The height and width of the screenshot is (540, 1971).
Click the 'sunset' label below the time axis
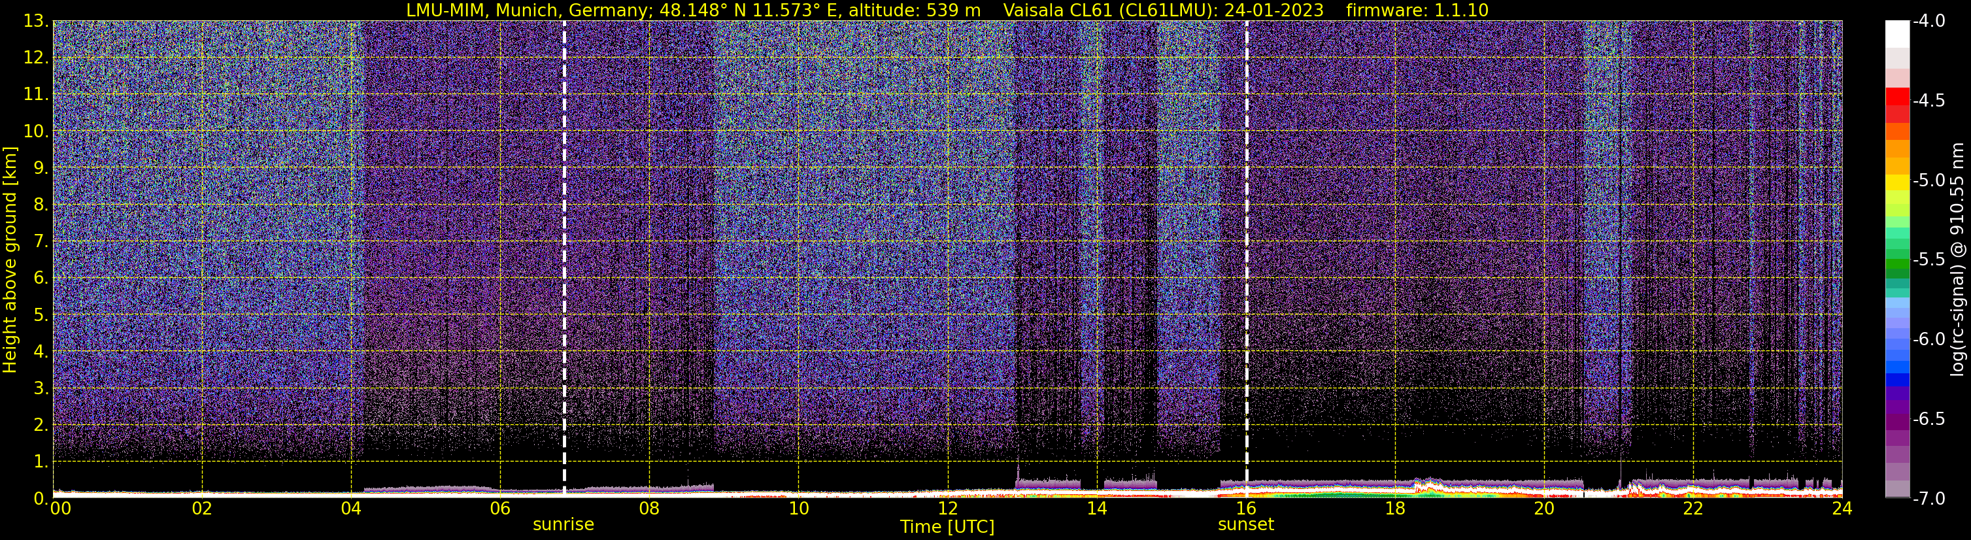(x=1245, y=525)
